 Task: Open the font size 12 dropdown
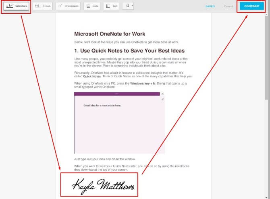pos(128,6)
